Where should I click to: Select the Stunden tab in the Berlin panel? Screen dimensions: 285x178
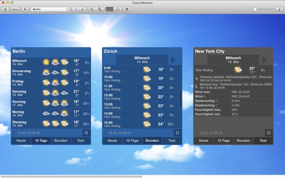coord(61,141)
